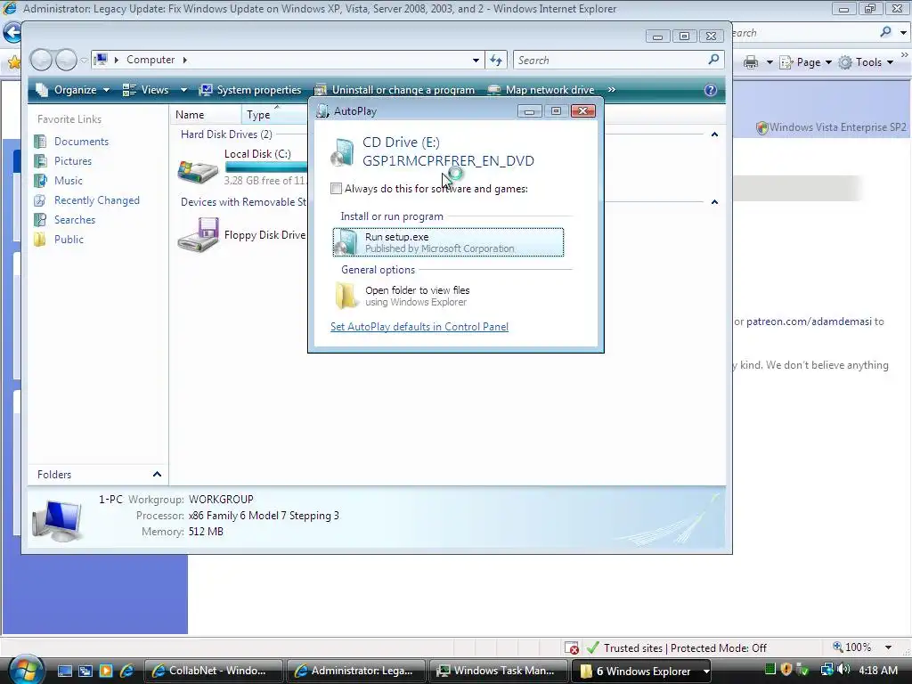Collapse the Hard Disk Drives group
The image size is (912, 684).
click(x=715, y=134)
